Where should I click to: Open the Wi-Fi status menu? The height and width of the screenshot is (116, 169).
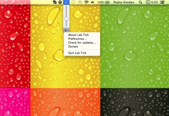(x=86, y=2)
